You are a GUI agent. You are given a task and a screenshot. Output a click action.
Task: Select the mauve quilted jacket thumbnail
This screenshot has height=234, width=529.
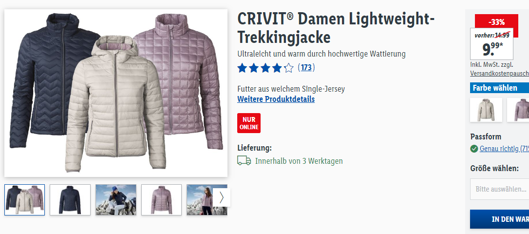pos(161,200)
